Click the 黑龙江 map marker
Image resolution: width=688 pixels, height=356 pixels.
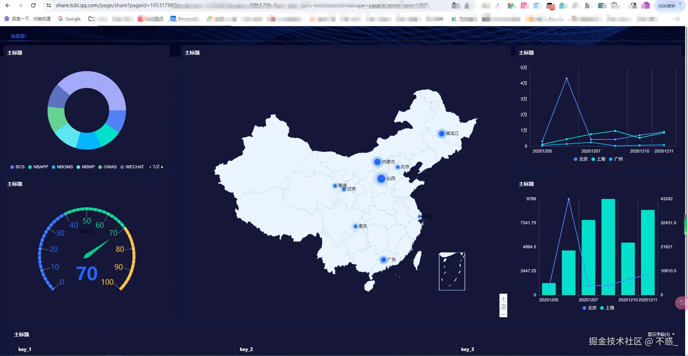(442, 134)
